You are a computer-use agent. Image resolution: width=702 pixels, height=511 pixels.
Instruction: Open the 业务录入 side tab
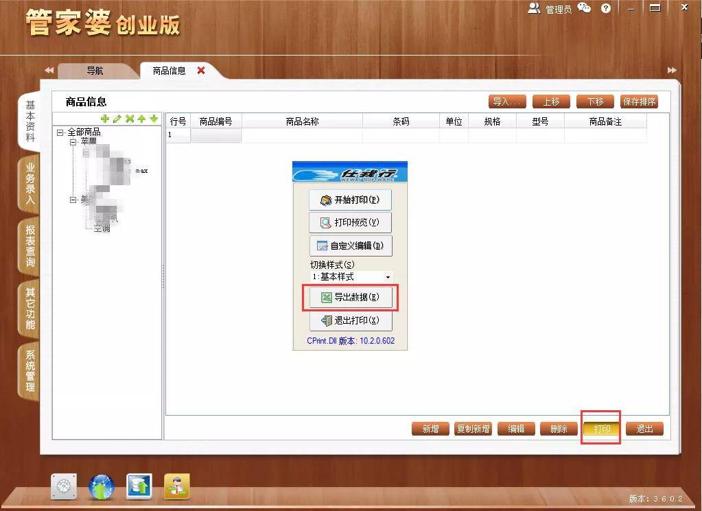30,183
